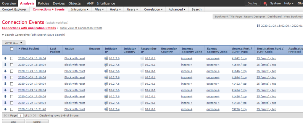This screenshot has height=123, width=303.
Task: Click the download arrow in the last row
Action: 5,109
